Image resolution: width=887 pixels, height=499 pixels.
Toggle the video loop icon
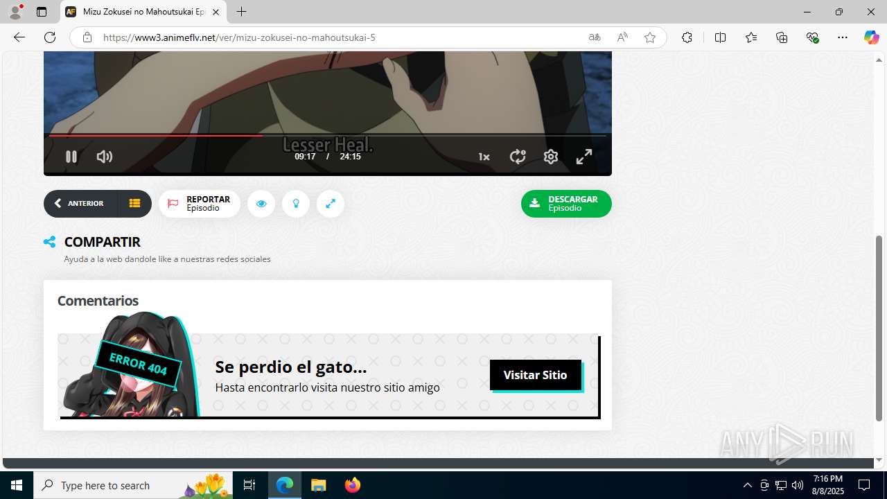518,157
